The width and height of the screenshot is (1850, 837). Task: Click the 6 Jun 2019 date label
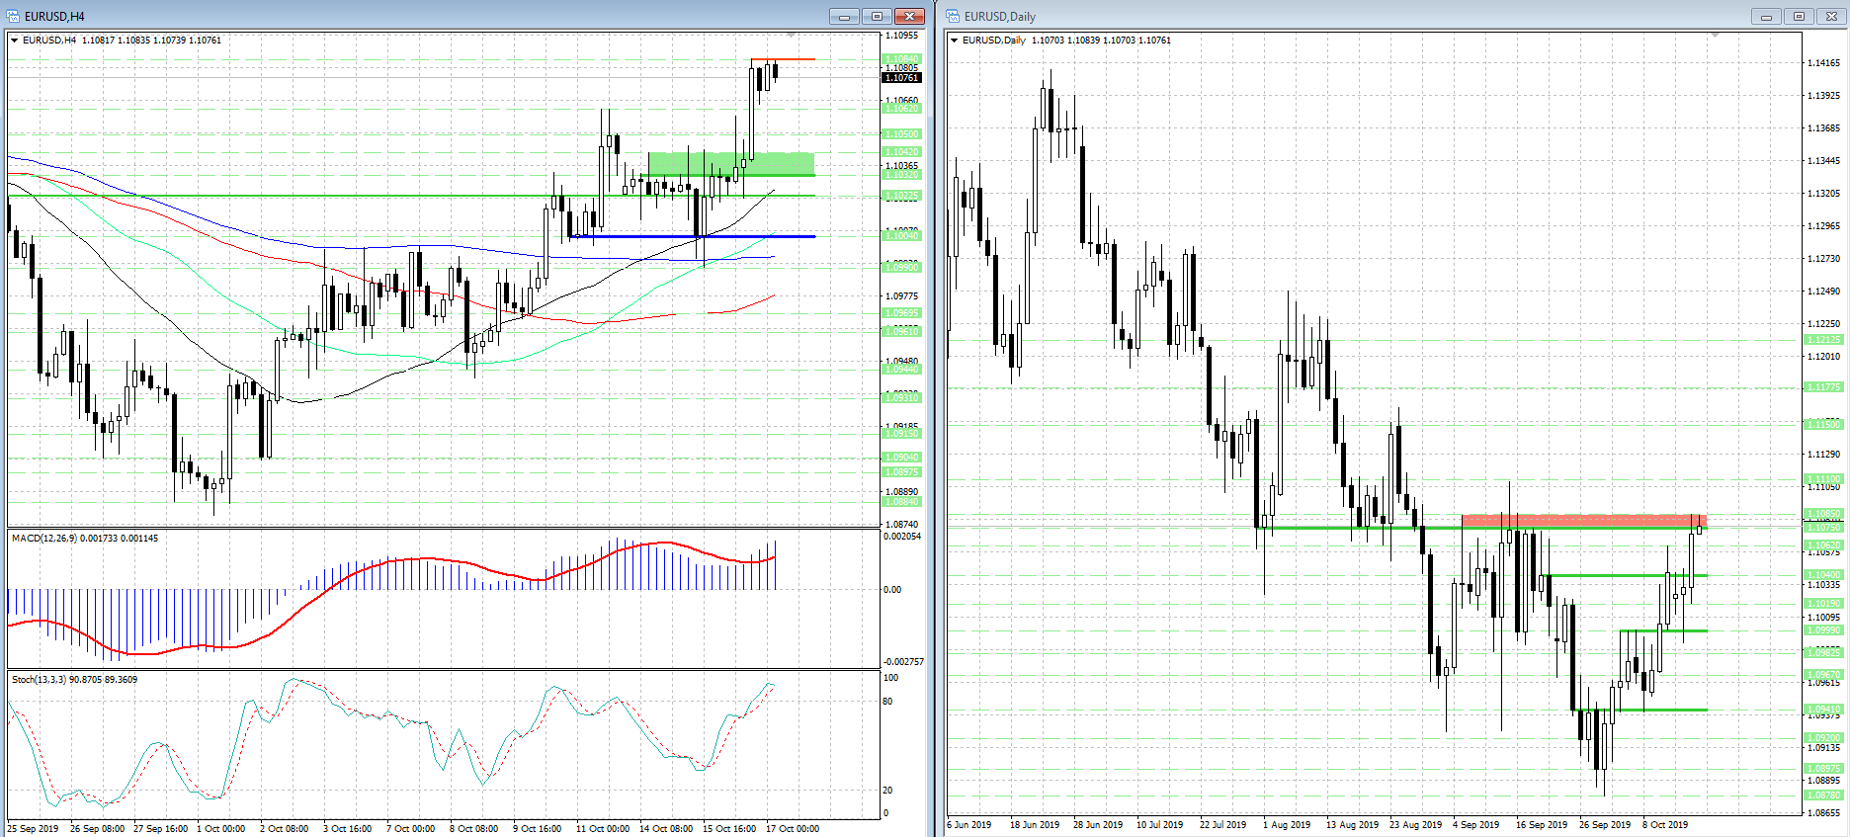tap(969, 825)
